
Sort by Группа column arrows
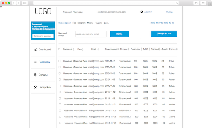click(x=128, y=49)
